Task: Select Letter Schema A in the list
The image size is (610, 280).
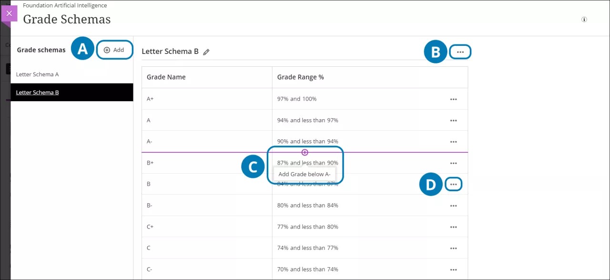Action: click(38, 74)
